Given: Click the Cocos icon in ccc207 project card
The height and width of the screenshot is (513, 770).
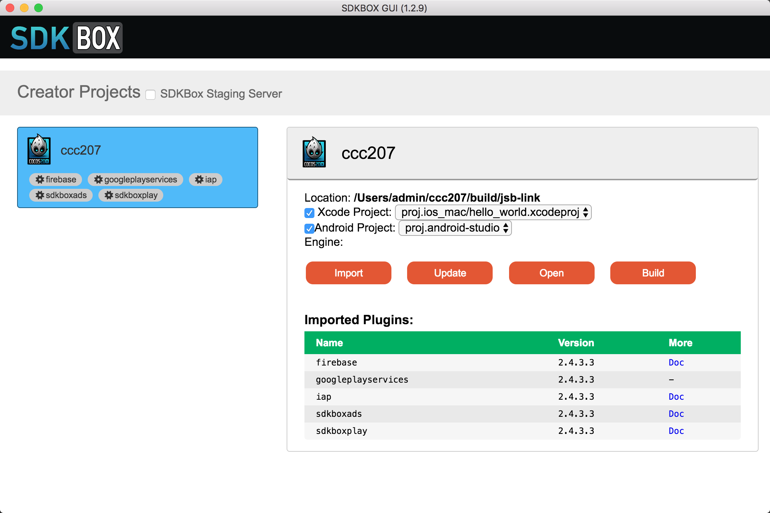Looking at the screenshot, I should 39,150.
